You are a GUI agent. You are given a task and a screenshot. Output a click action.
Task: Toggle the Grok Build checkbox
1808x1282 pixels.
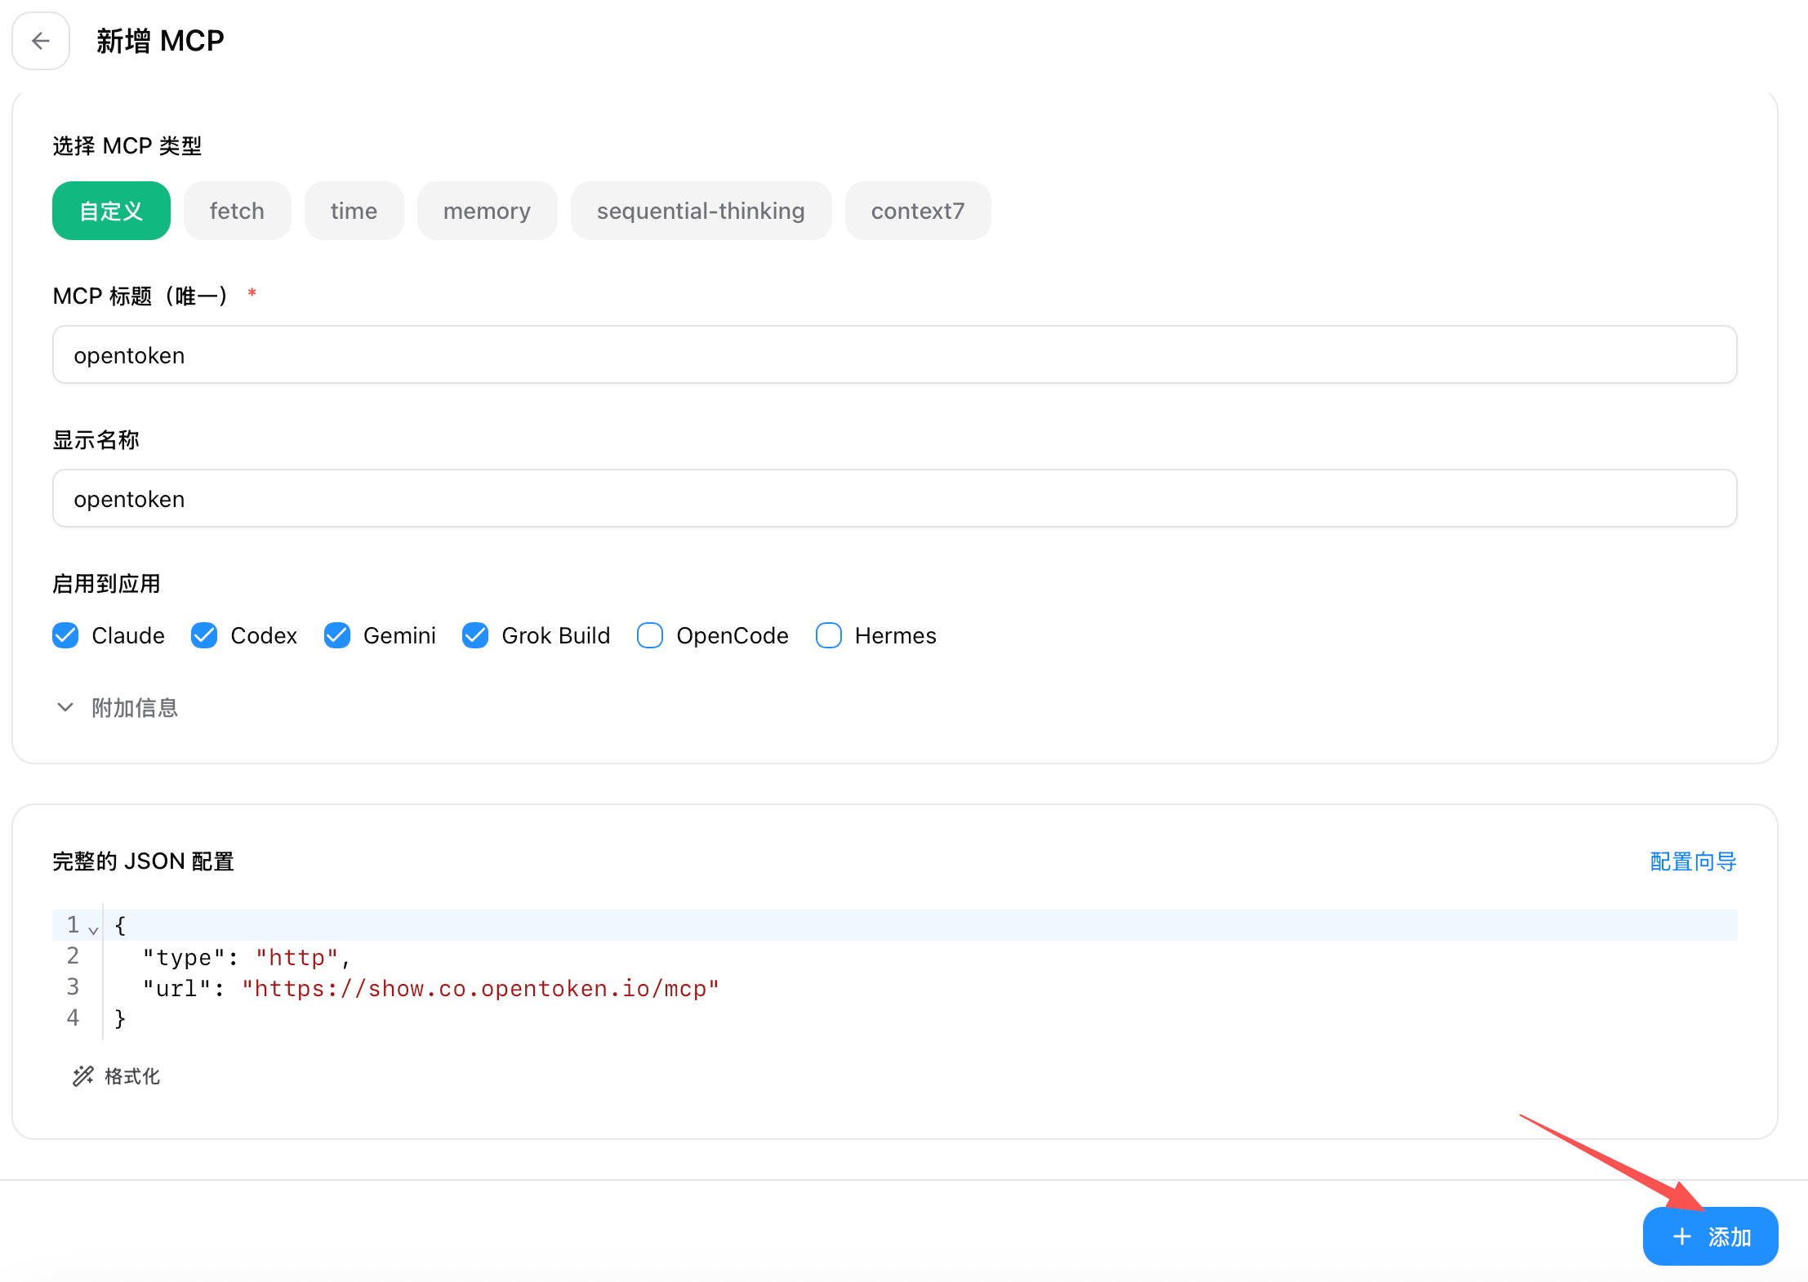coord(475,635)
